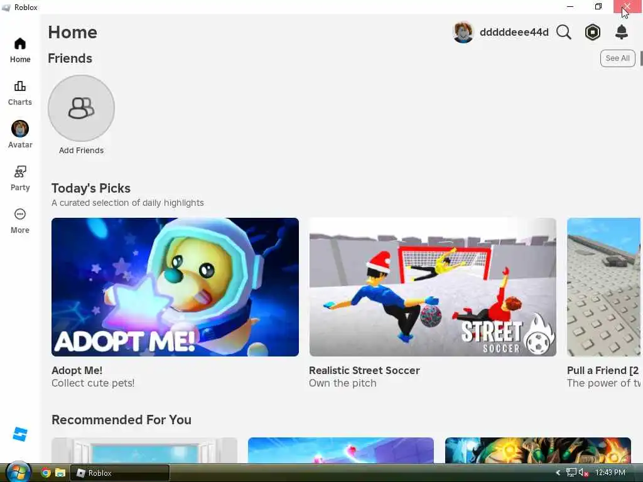This screenshot has width=643, height=482.
Task: Click the Roblox logo in title bar
Action: (6, 8)
